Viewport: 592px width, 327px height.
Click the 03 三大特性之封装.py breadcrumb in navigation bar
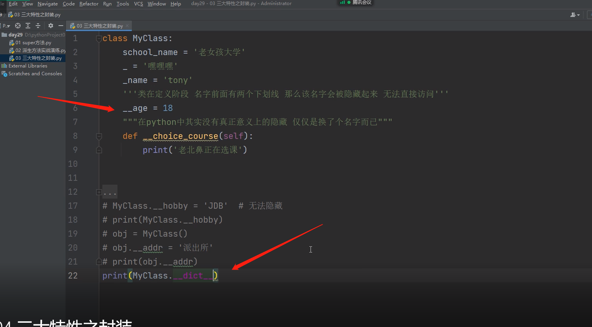(x=35, y=15)
